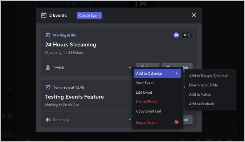Viewport: 245px width, 142px height.
Task: Click the calendar icon beside 2 Events
Action: coord(44,15)
